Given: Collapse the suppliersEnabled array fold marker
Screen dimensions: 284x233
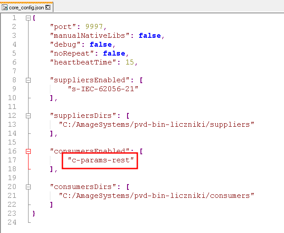Looking at the screenshot, I should click(x=29, y=80).
